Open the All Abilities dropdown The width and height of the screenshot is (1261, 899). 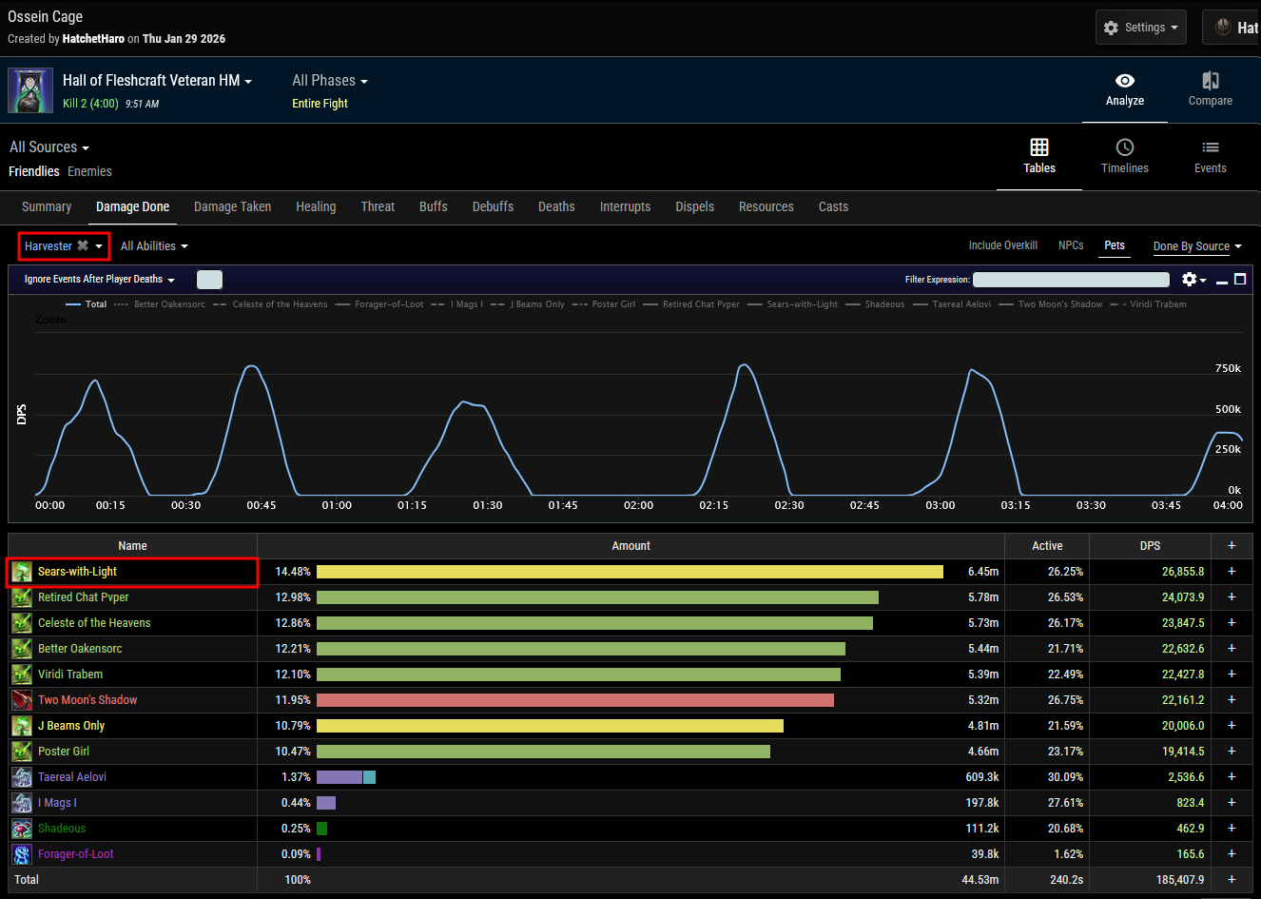(154, 246)
